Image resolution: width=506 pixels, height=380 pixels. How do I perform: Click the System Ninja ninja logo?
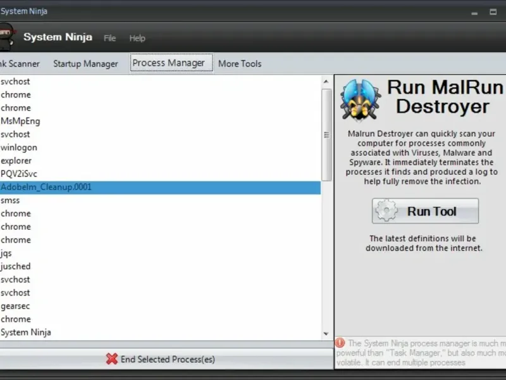[x=7, y=37]
